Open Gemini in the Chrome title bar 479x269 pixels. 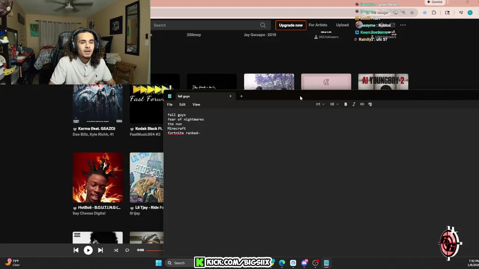(x=434, y=2)
